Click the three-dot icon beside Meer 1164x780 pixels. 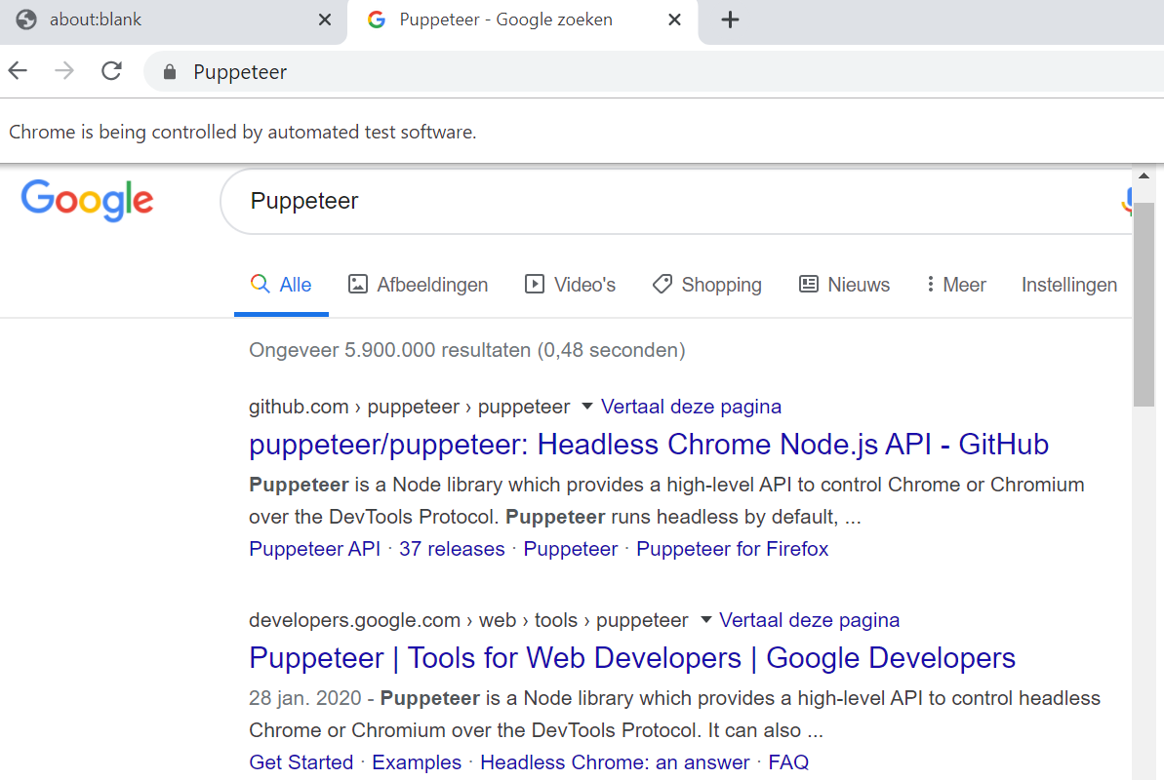tap(930, 285)
